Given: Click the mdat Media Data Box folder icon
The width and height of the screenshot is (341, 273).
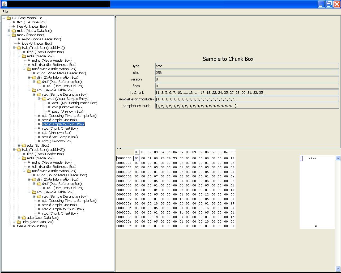Looking at the screenshot, I should pyautogui.click(x=14, y=31).
